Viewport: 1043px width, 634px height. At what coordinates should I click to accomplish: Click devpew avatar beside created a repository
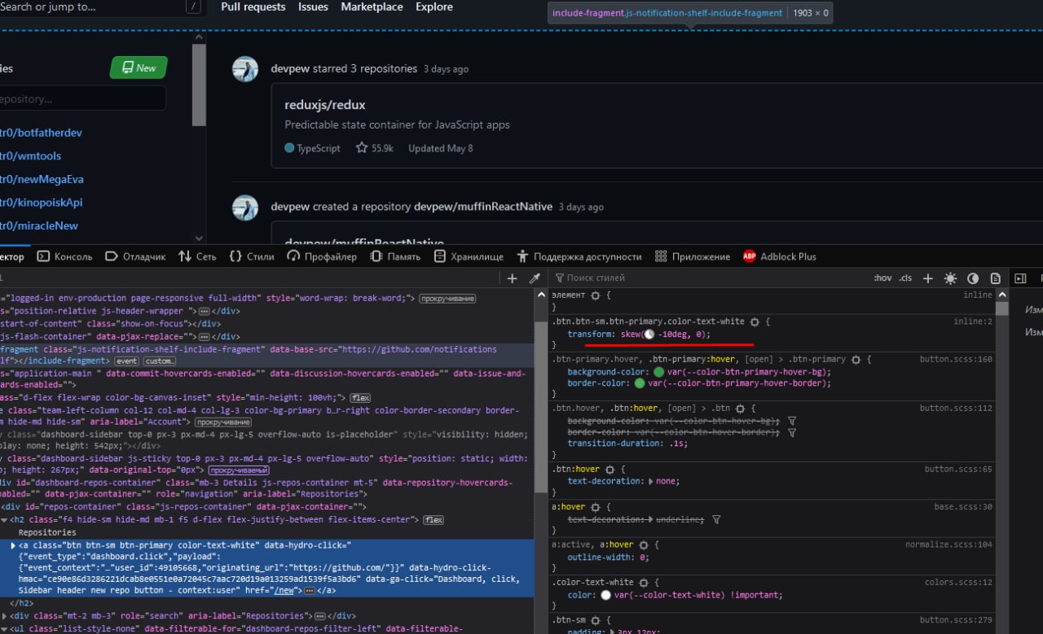click(245, 207)
